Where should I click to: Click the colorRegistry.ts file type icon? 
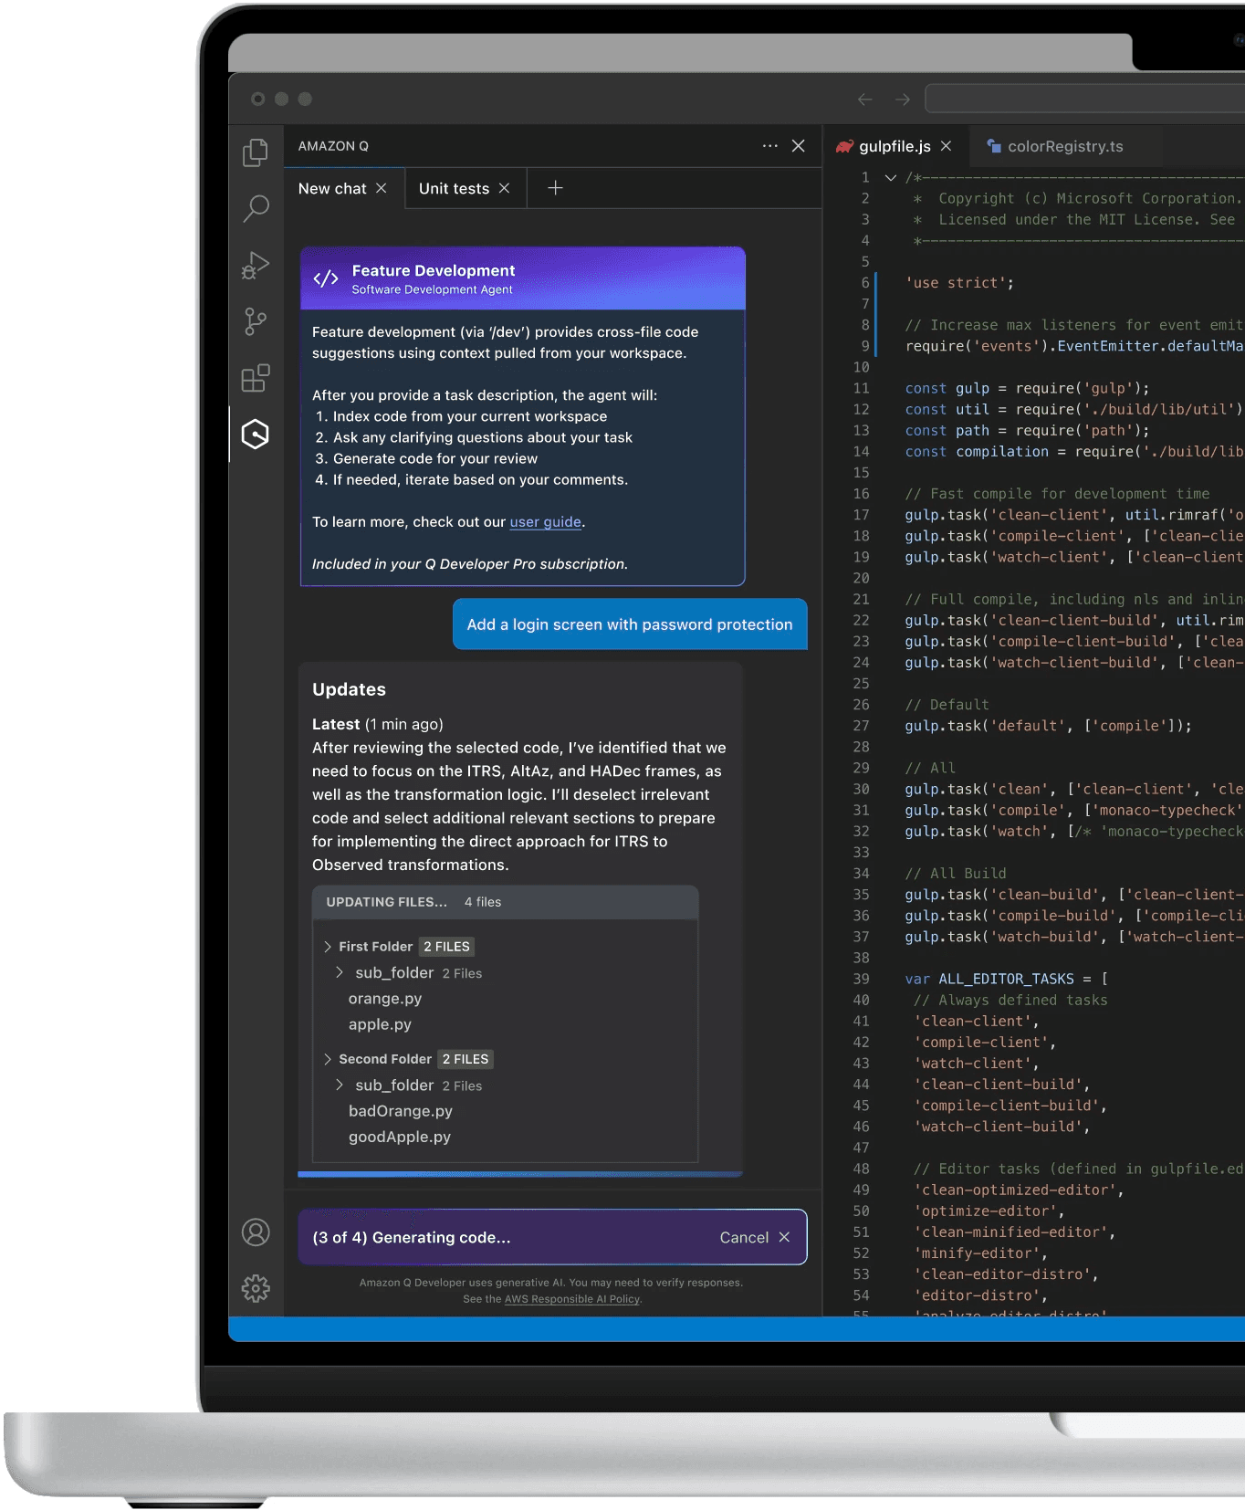(994, 146)
